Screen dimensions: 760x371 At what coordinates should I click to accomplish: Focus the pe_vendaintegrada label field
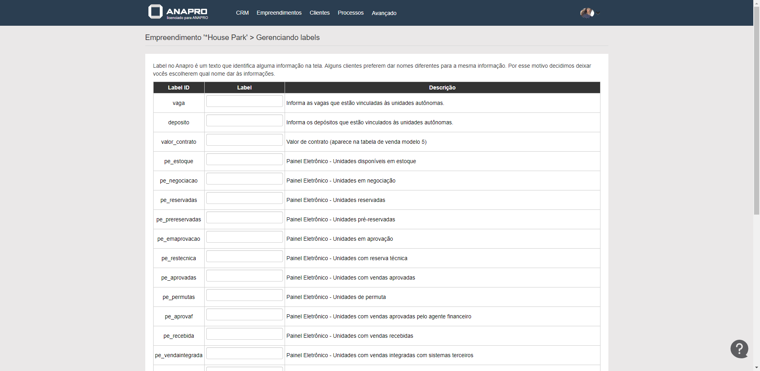[x=244, y=354]
